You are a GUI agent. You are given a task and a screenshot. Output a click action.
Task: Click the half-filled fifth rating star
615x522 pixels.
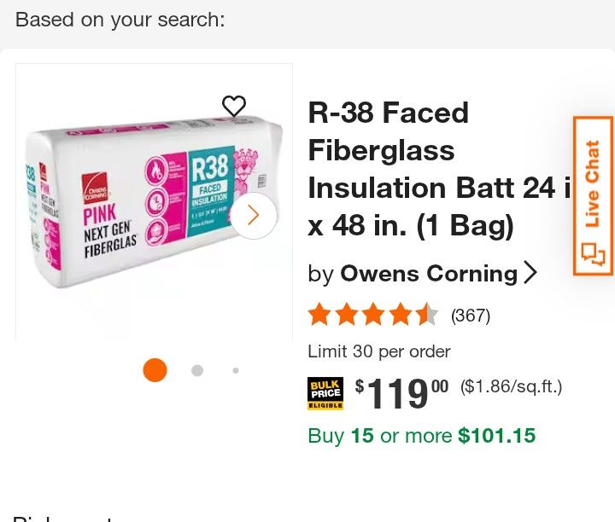coord(426,316)
